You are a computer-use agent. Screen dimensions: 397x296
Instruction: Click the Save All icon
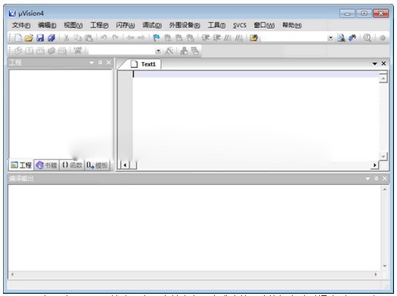pyautogui.click(x=51, y=38)
